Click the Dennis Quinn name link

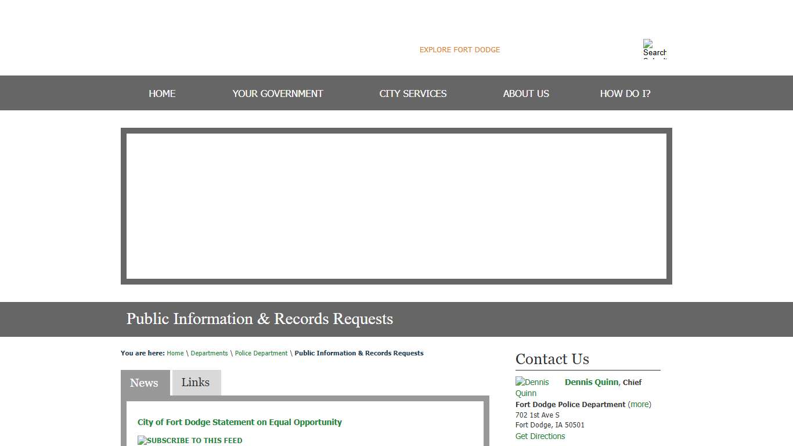click(x=591, y=382)
